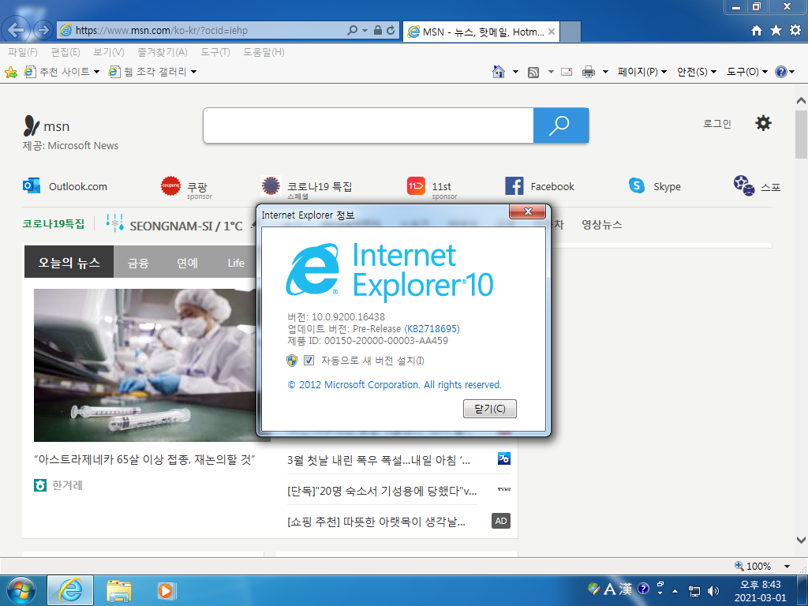Open the 코로나19특집 green link
808x606 pixels.
[x=53, y=223]
